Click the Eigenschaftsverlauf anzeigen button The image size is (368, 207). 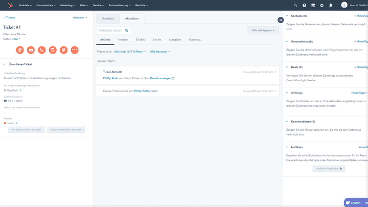click(66, 130)
